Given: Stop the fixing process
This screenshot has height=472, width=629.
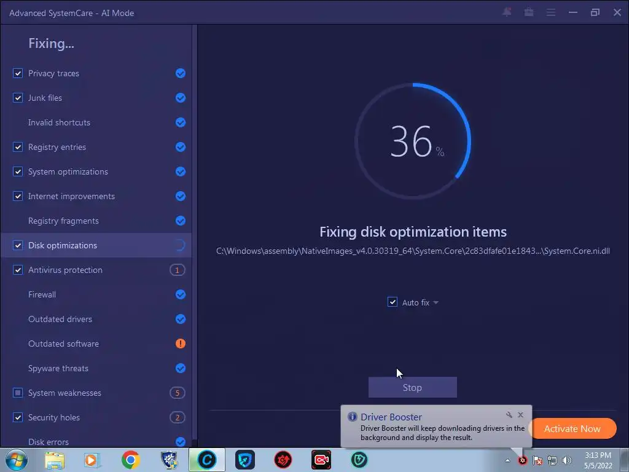Looking at the screenshot, I should click(412, 387).
